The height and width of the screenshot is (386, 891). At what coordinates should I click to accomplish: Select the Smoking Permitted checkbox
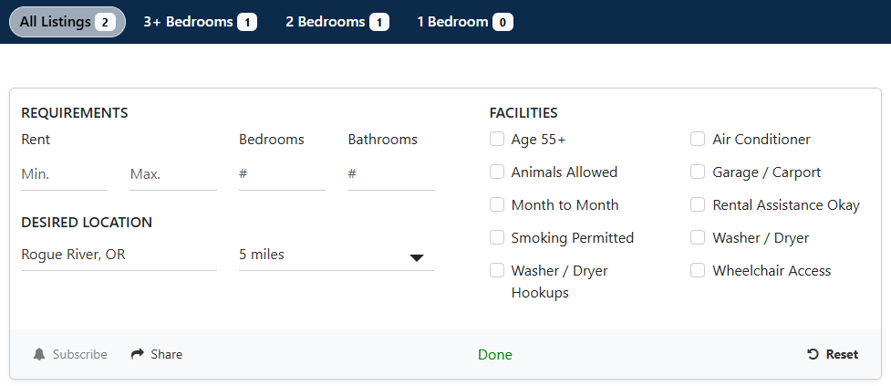497,237
